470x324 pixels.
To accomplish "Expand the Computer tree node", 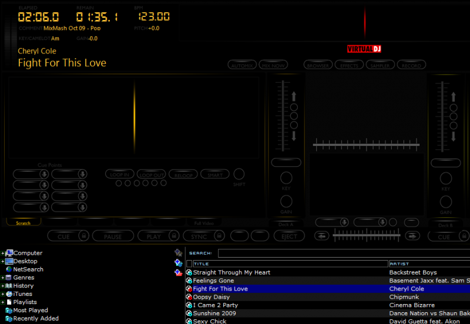I will [3, 253].
